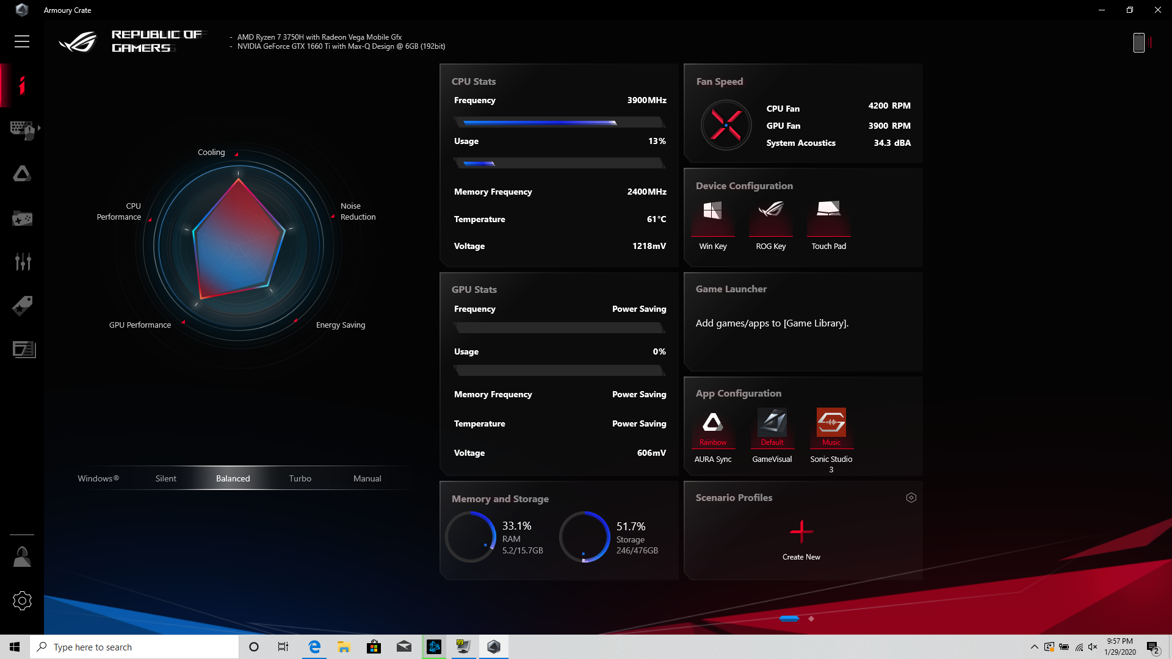This screenshot has width=1172, height=659.
Task: Open the Action Center notifications
Action: 1153,647
